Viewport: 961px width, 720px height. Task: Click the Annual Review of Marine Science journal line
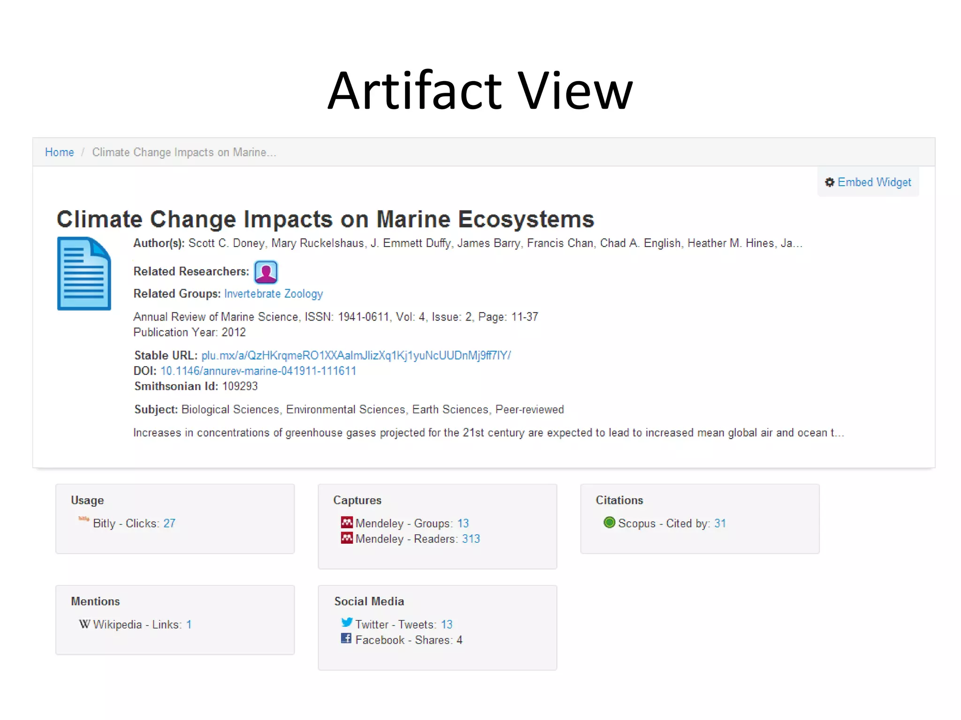click(x=336, y=317)
